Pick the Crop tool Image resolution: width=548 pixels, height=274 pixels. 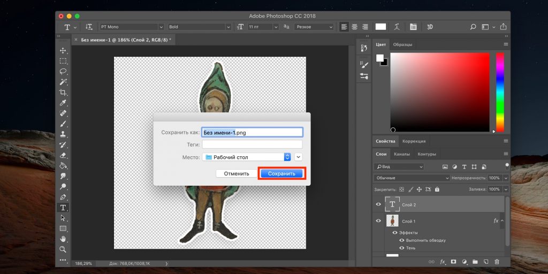[63, 92]
